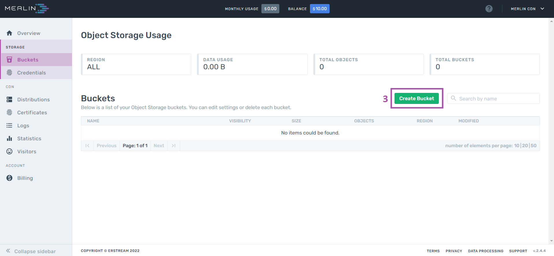Expand the MERLIN CDN account dropdown
554x256 pixels.
(528, 9)
